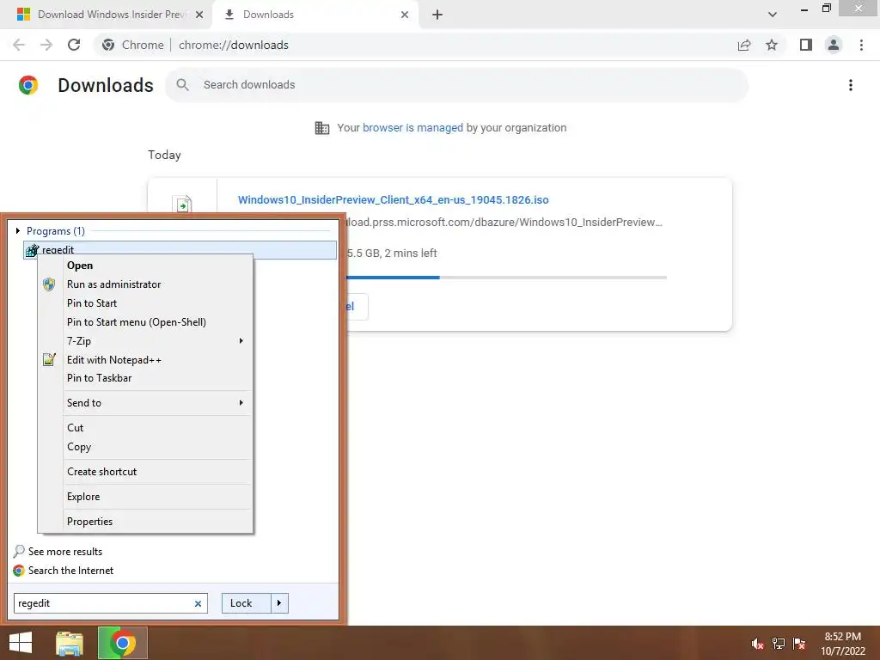Collapse the Programs (1) group
The height and width of the screenshot is (660, 880).
pyautogui.click(x=18, y=230)
